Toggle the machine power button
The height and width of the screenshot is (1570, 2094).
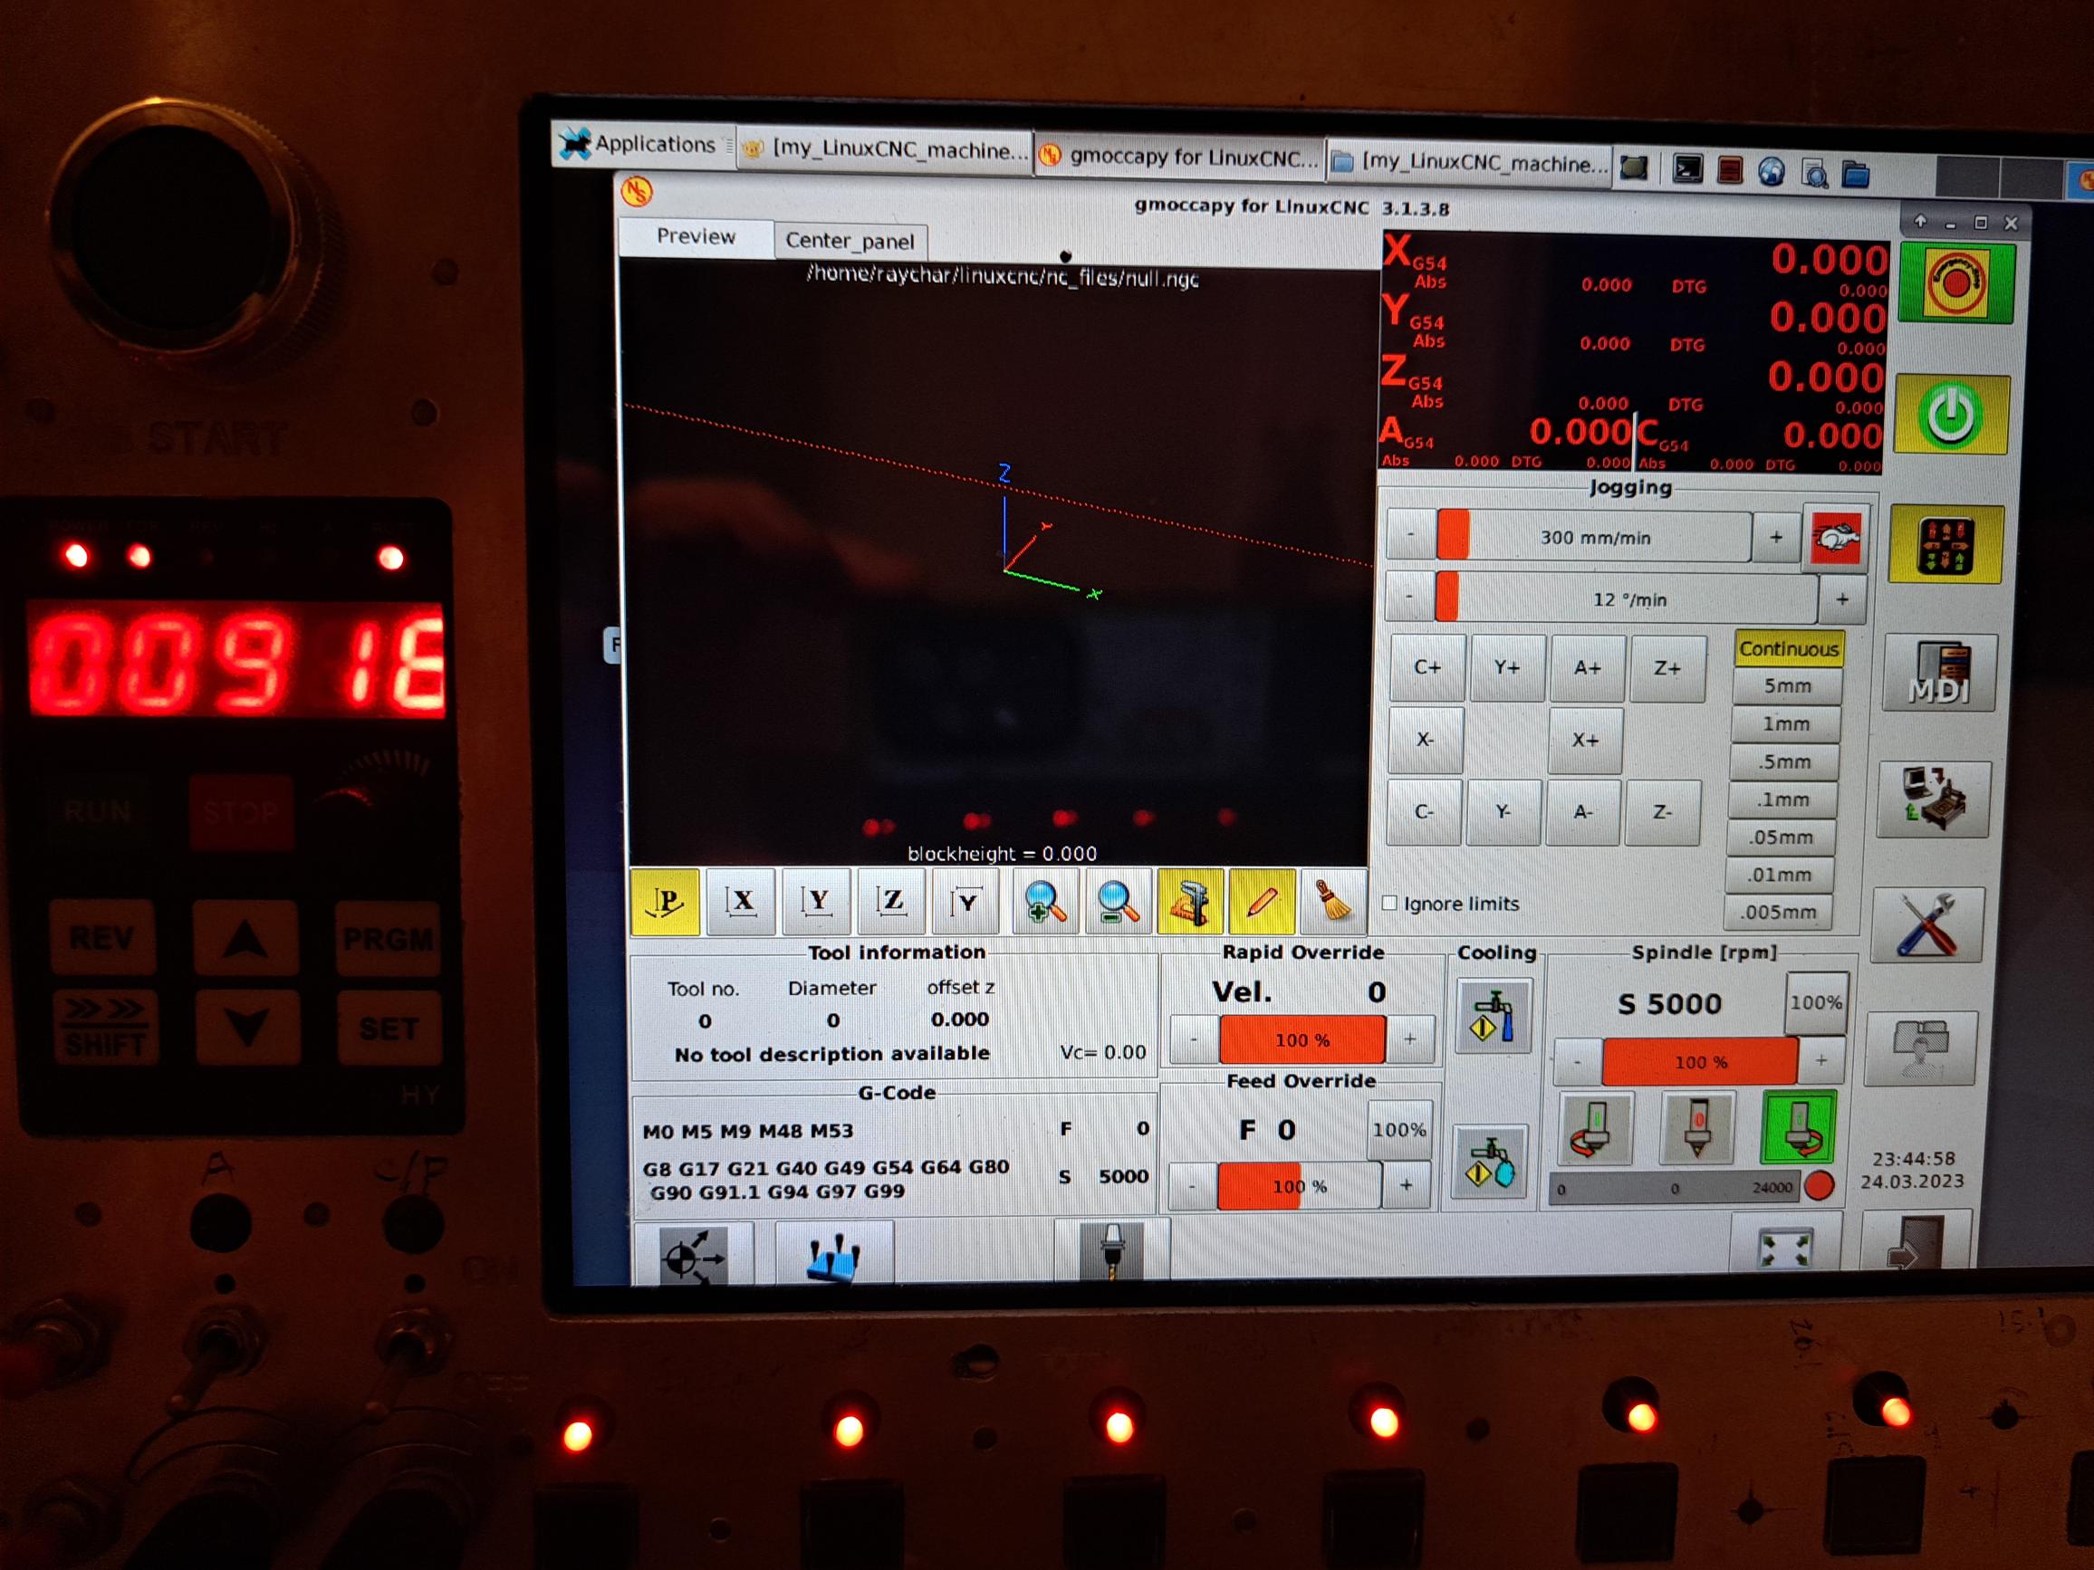coord(1951,415)
